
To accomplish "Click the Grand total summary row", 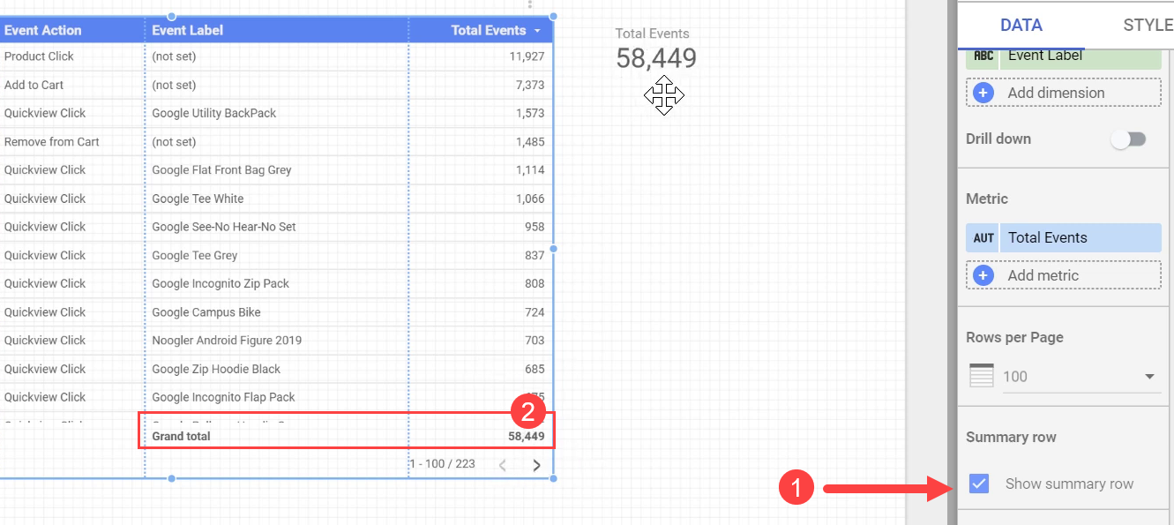I will click(347, 436).
